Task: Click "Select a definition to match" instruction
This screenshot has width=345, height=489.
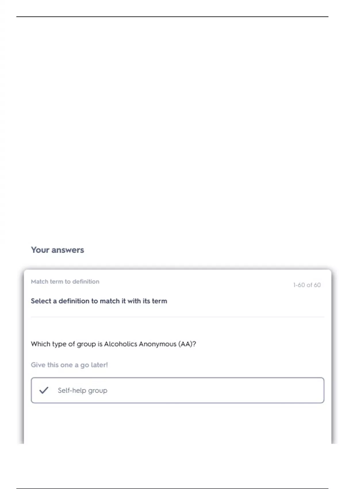Action: point(99,301)
